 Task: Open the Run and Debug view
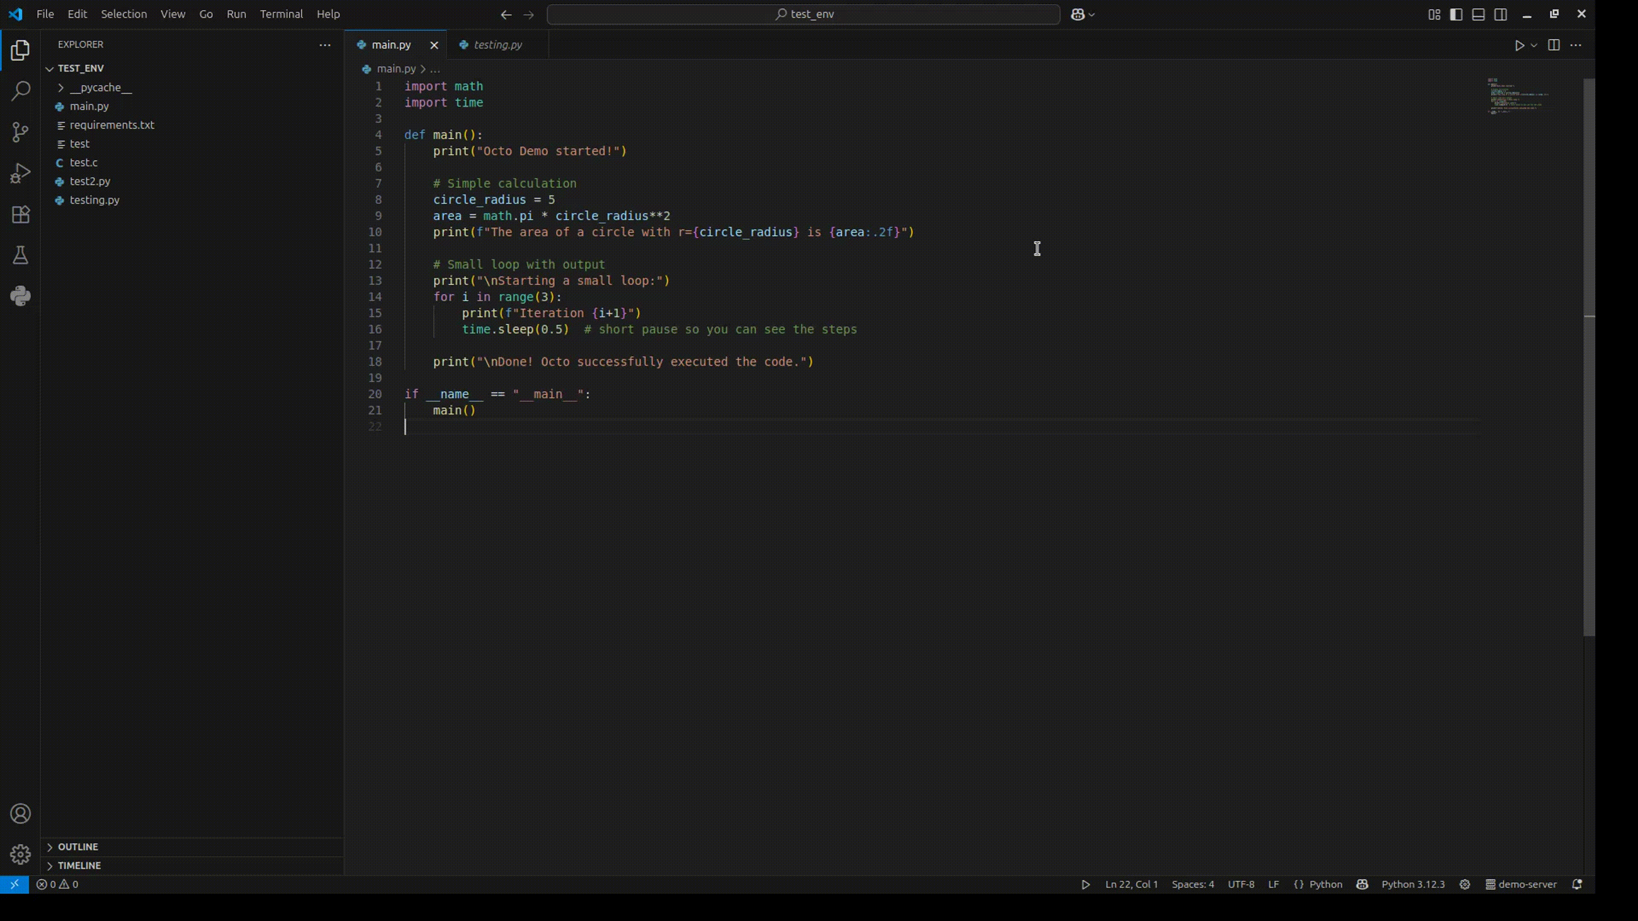pyautogui.click(x=20, y=173)
